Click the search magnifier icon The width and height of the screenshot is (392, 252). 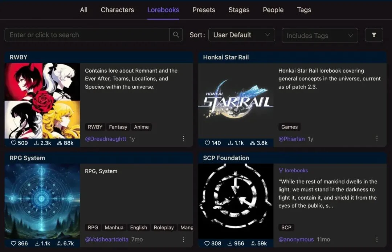pos(176,35)
